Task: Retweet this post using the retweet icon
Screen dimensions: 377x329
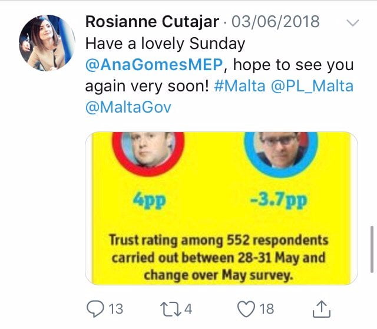Action: click(x=171, y=308)
